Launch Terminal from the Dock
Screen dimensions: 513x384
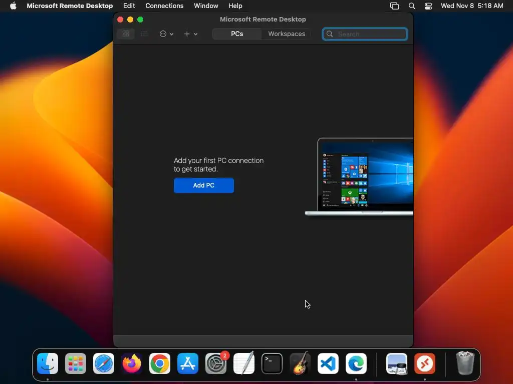pyautogui.click(x=272, y=363)
